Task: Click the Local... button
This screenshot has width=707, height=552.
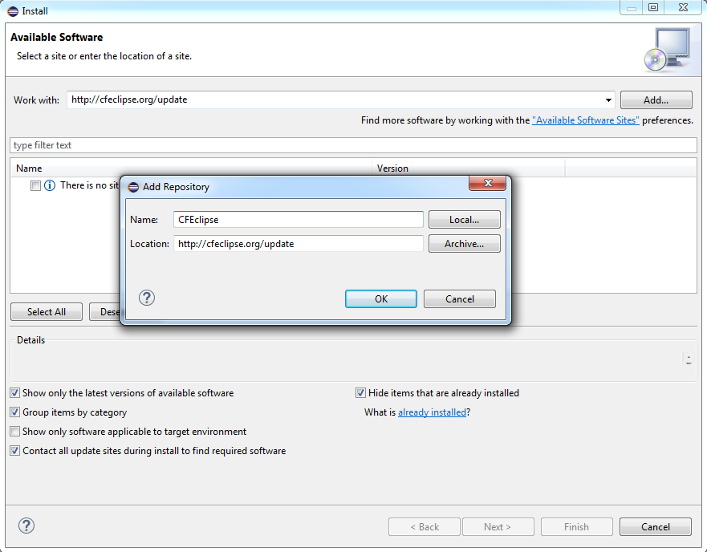Action: click(464, 220)
